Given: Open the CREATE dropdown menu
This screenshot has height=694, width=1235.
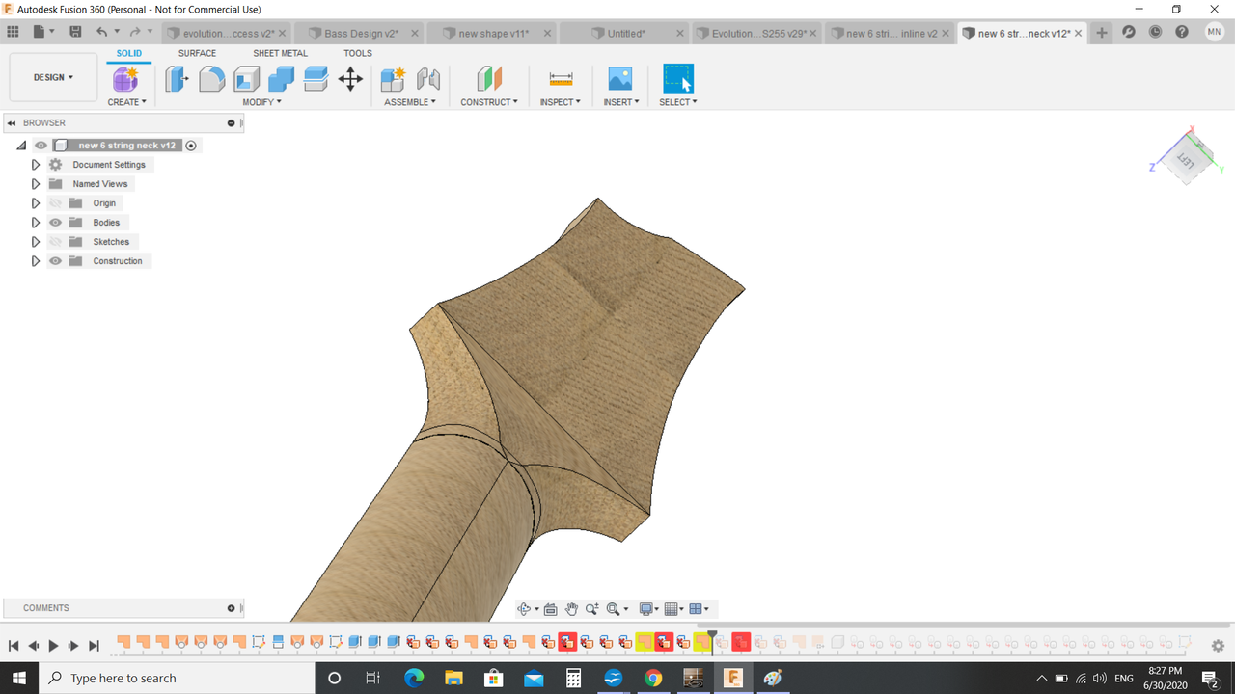Looking at the screenshot, I should pos(126,102).
